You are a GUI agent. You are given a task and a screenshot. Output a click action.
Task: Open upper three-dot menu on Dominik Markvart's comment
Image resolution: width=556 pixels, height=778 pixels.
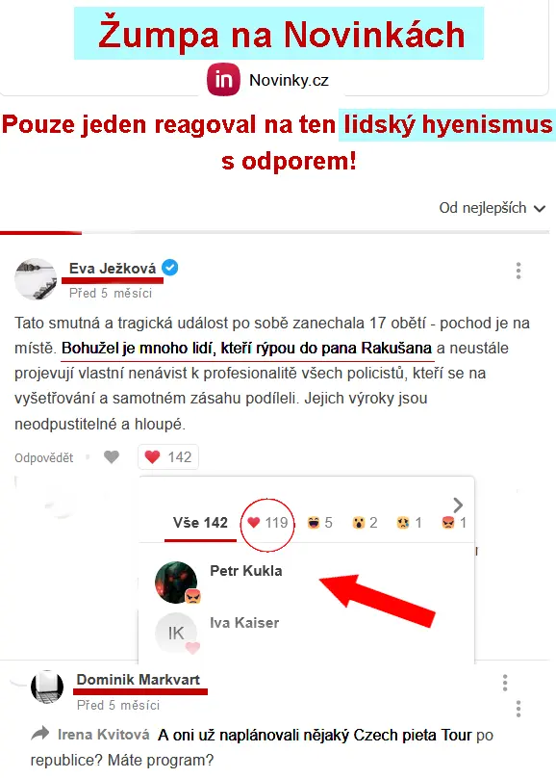(505, 684)
